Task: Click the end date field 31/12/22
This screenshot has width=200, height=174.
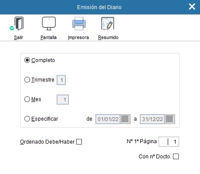Action: (152, 119)
